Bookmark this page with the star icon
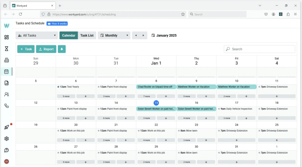 pyautogui.click(x=183, y=14)
